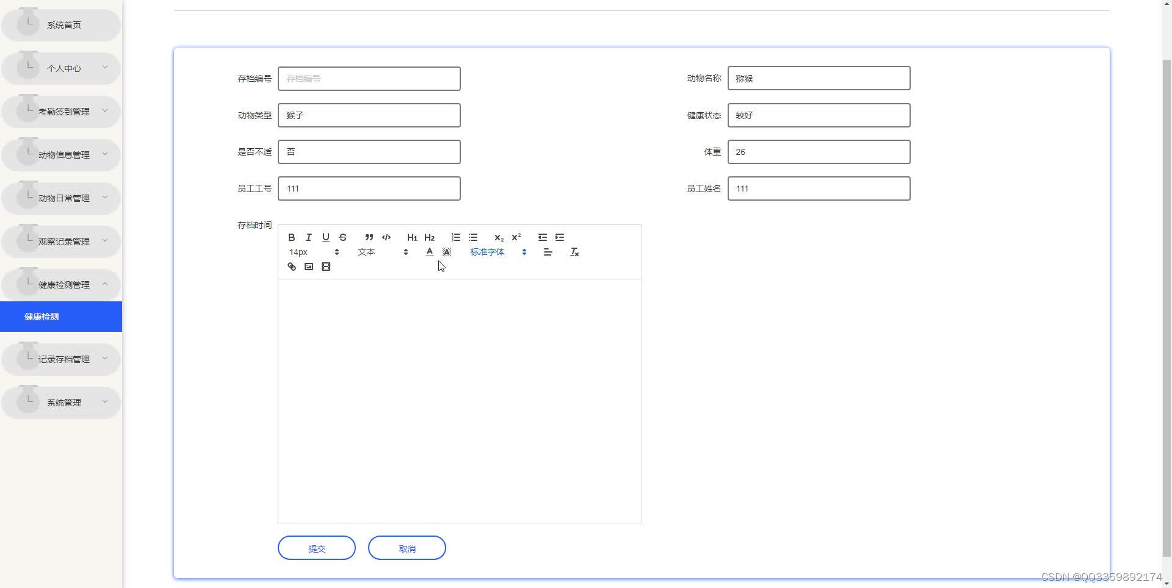
Task: Apply superscript formatting
Action: point(516,237)
